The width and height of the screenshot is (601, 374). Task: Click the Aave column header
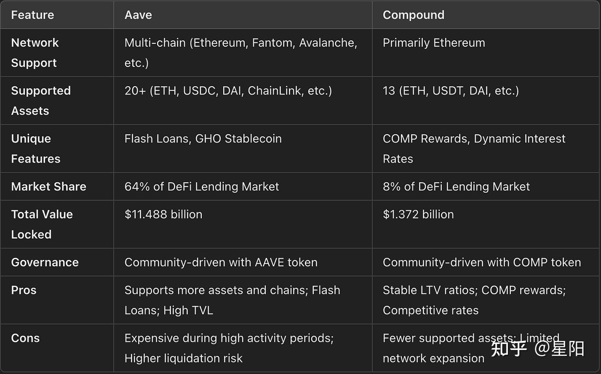point(138,15)
